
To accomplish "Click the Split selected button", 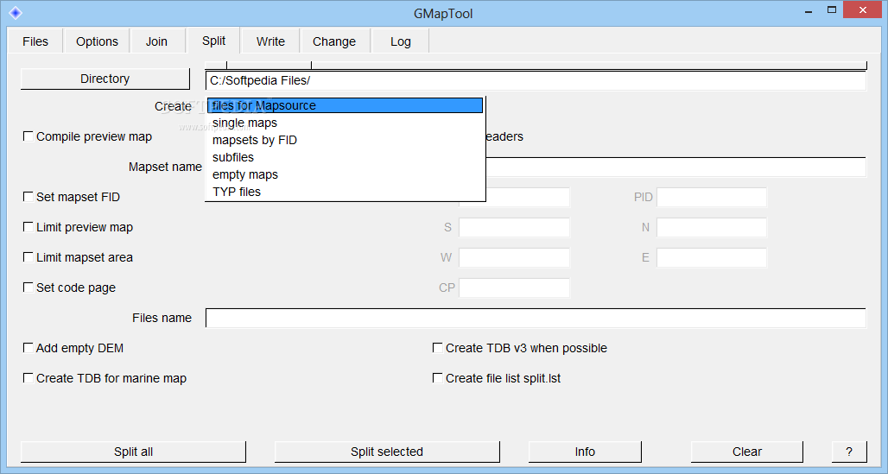I will pyautogui.click(x=387, y=452).
